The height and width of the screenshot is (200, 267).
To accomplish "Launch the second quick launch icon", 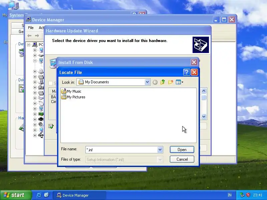I will click(46, 195).
